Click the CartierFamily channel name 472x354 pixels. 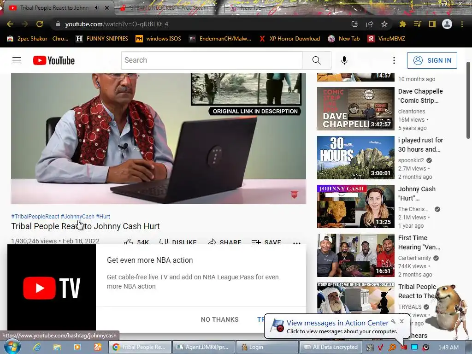414,258
